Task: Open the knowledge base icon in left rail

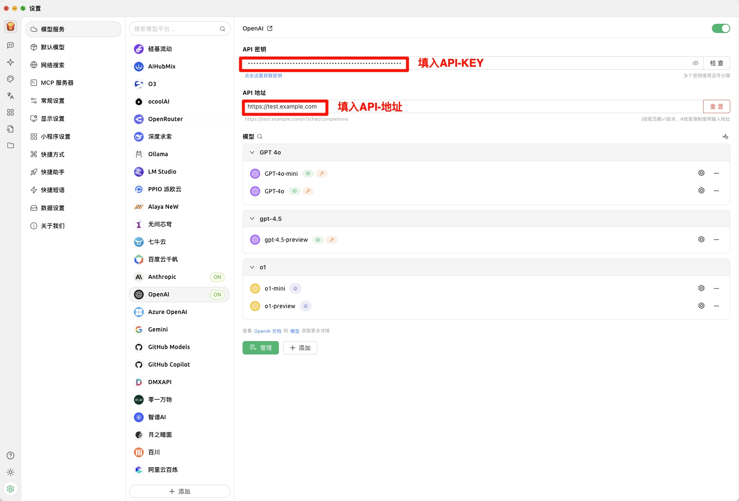Action: pyautogui.click(x=10, y=129)
